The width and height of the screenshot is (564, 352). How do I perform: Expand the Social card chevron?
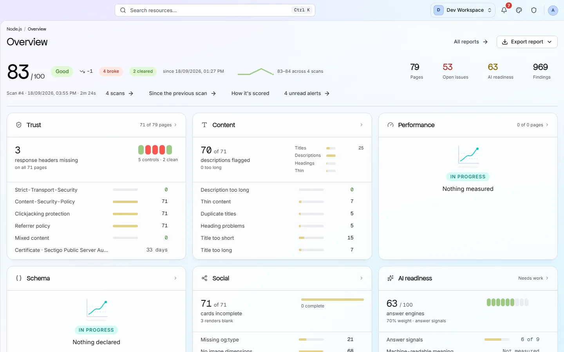[x=361, y=278]
